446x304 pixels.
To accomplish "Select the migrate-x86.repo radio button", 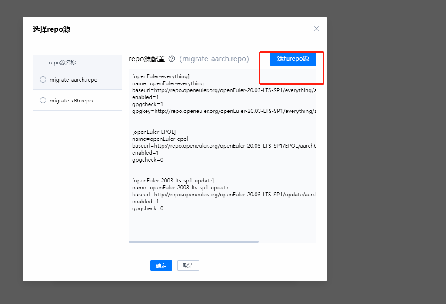I will click(x=43, y=100).
